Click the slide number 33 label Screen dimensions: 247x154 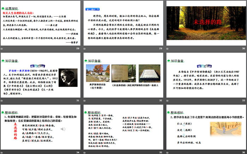243,100
